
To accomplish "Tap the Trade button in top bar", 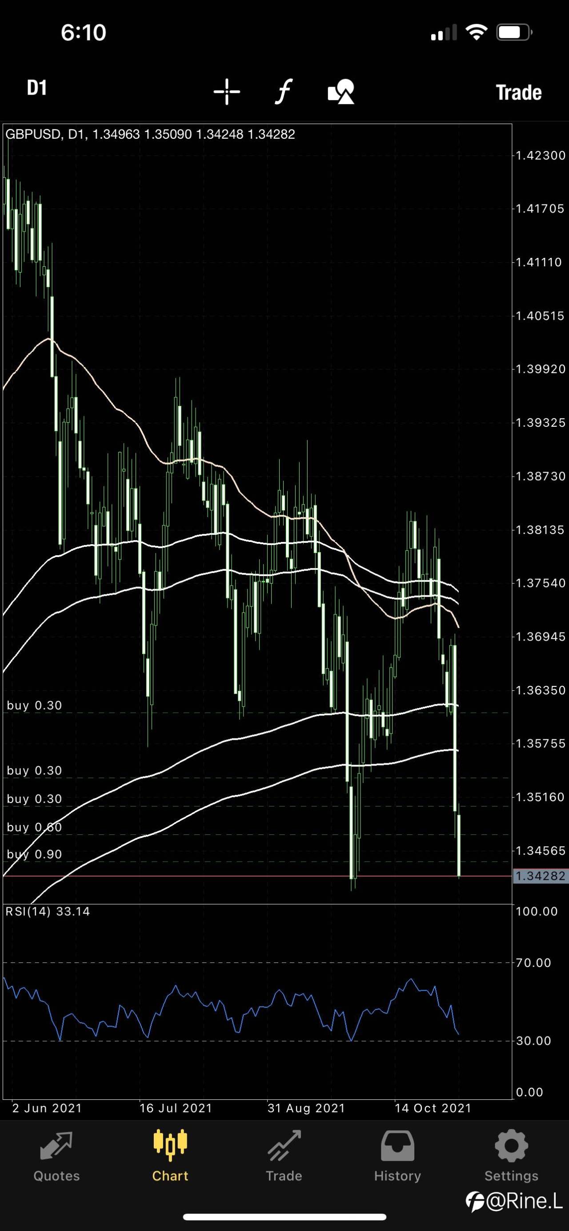I will [x=519, y=92].
